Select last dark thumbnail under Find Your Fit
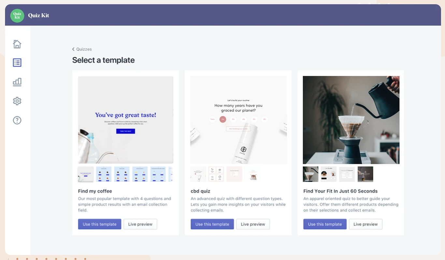The width and height of the screenshot is (445, 260). [x=366, y=174]
